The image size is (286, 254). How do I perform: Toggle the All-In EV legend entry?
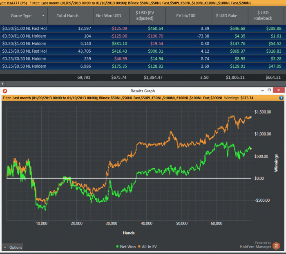tap(147, 247)
